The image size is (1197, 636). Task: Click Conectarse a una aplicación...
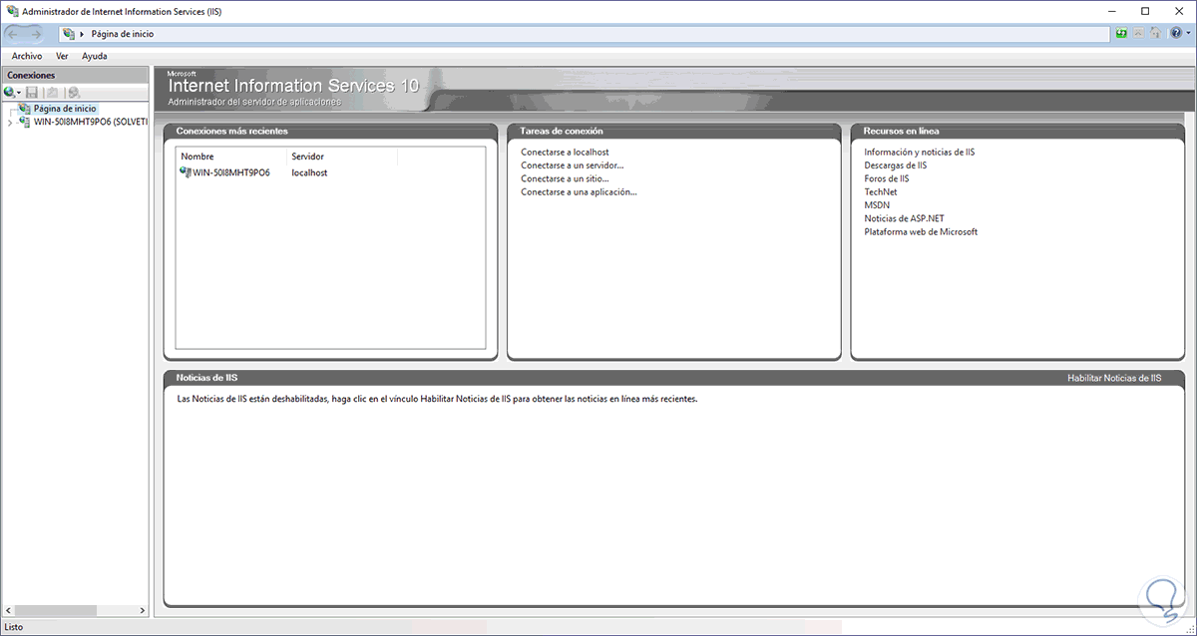point(579,191)
